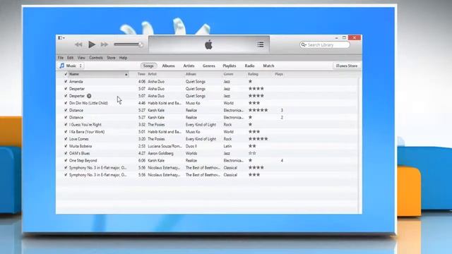Screen dimensions: 452x254
Task: Open the View menu
Action: 81,58
